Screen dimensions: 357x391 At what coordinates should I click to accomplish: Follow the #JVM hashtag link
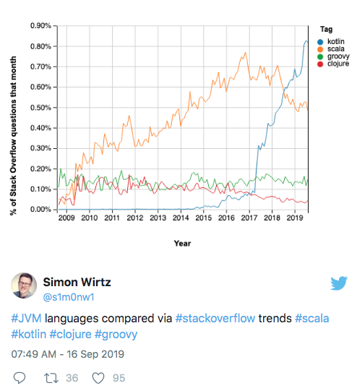[x=26, y=319]
